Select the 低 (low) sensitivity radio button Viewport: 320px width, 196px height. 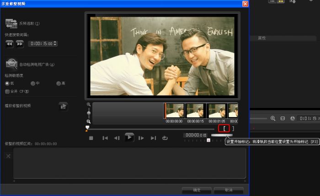(x=7, y=83)
